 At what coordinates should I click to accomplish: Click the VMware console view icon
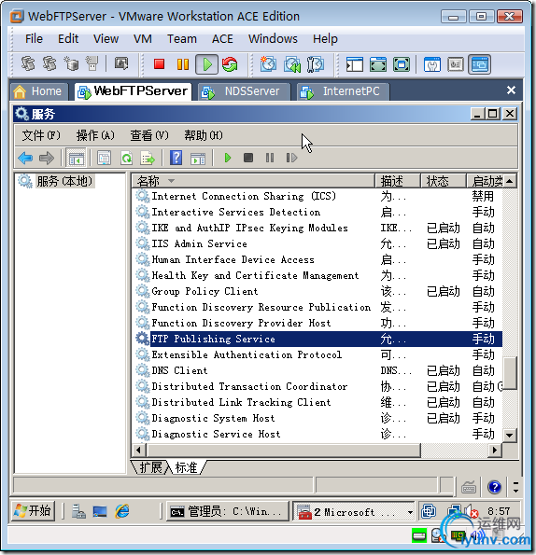(480, 64)
